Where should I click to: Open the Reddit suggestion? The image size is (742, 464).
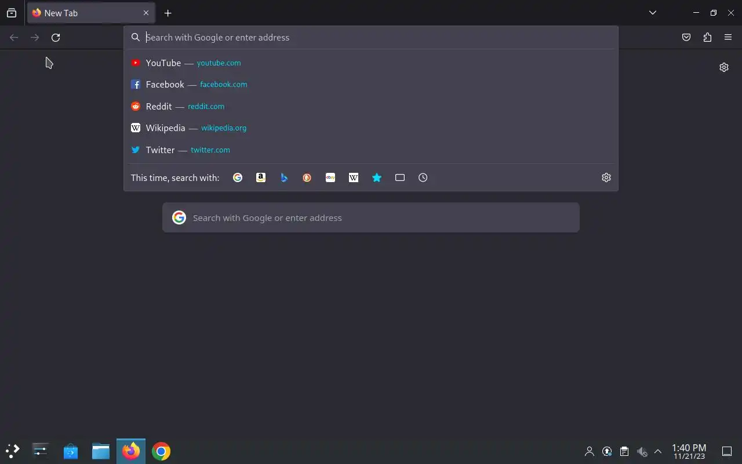[371, 106]
